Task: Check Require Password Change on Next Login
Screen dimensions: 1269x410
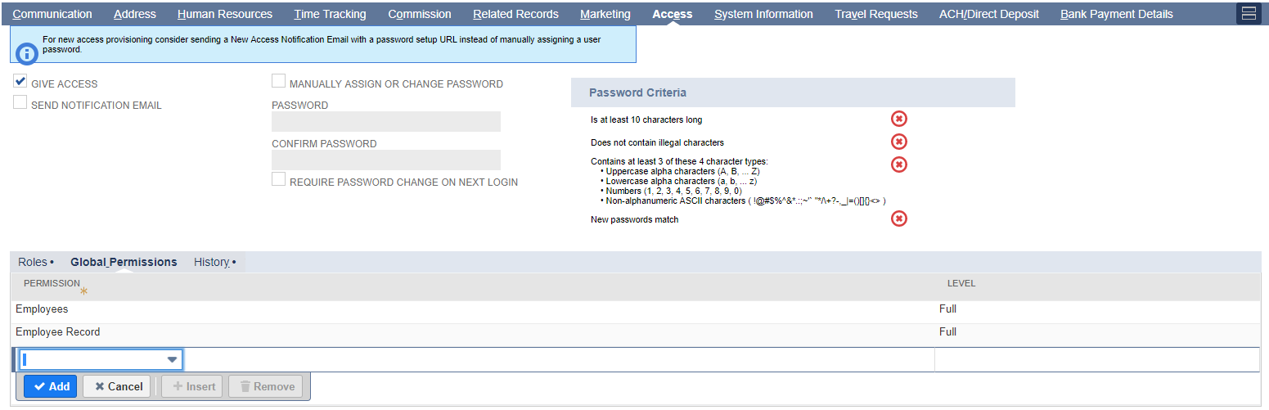Action: (279, 180)
